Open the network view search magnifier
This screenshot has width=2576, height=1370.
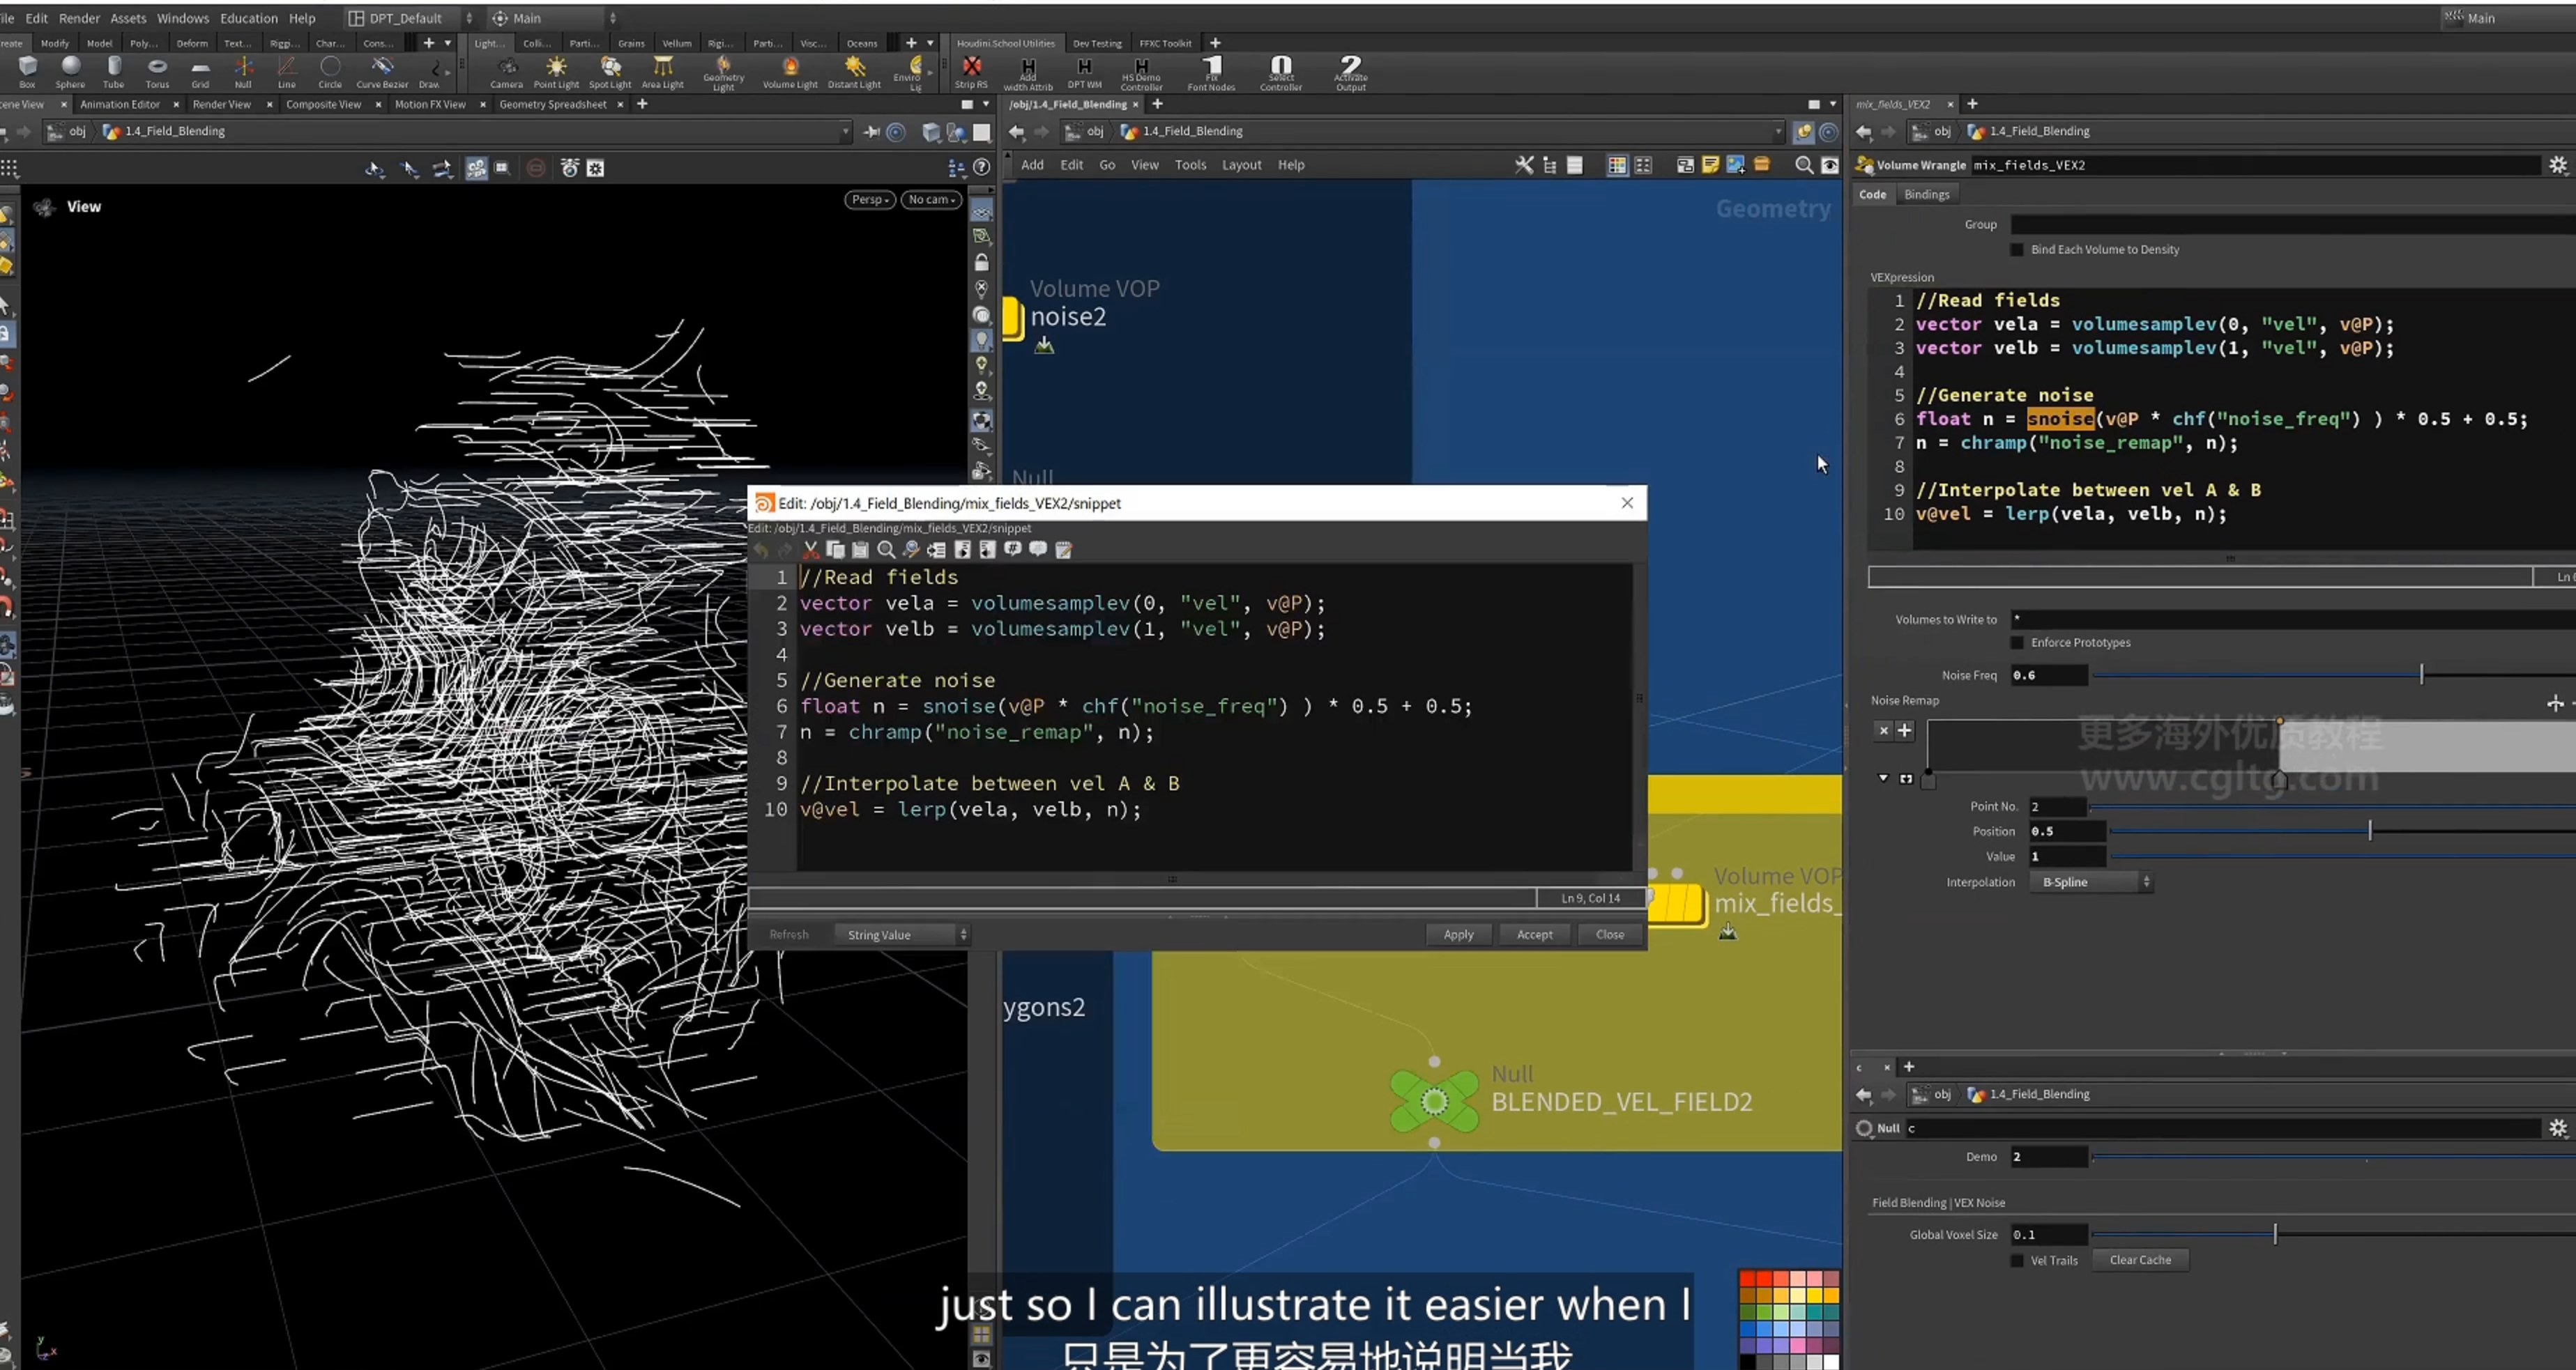1804,165
